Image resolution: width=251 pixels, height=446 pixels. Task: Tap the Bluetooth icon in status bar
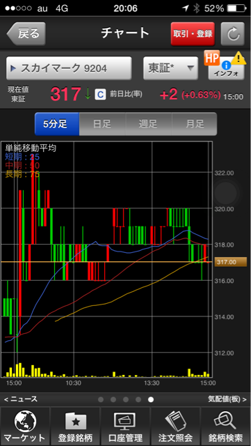(197, 8)
